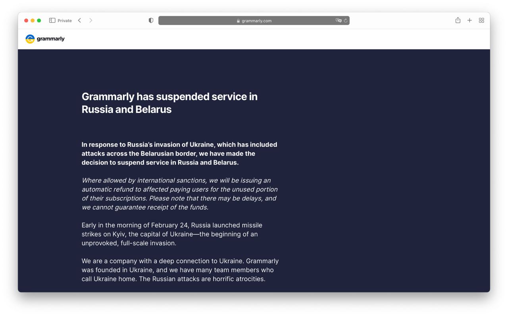Open a new tab with the plus icon
This screenshot has height=316, width=508.
pos(470,20)
